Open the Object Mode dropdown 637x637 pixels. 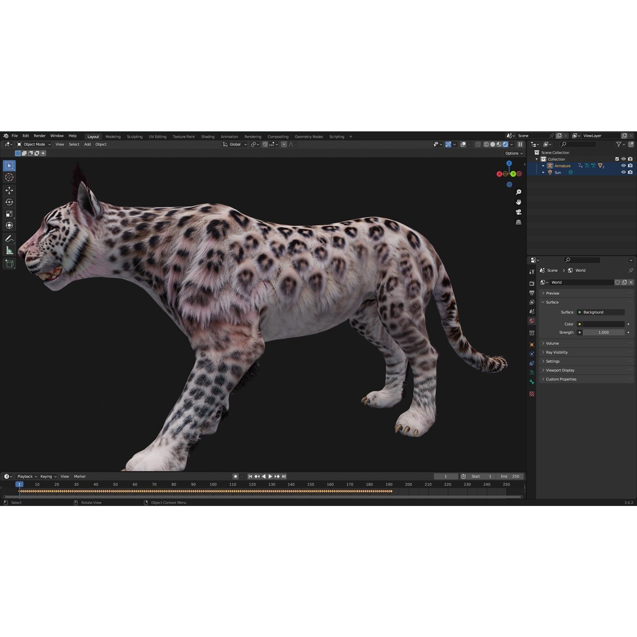[x=33, y=144]
